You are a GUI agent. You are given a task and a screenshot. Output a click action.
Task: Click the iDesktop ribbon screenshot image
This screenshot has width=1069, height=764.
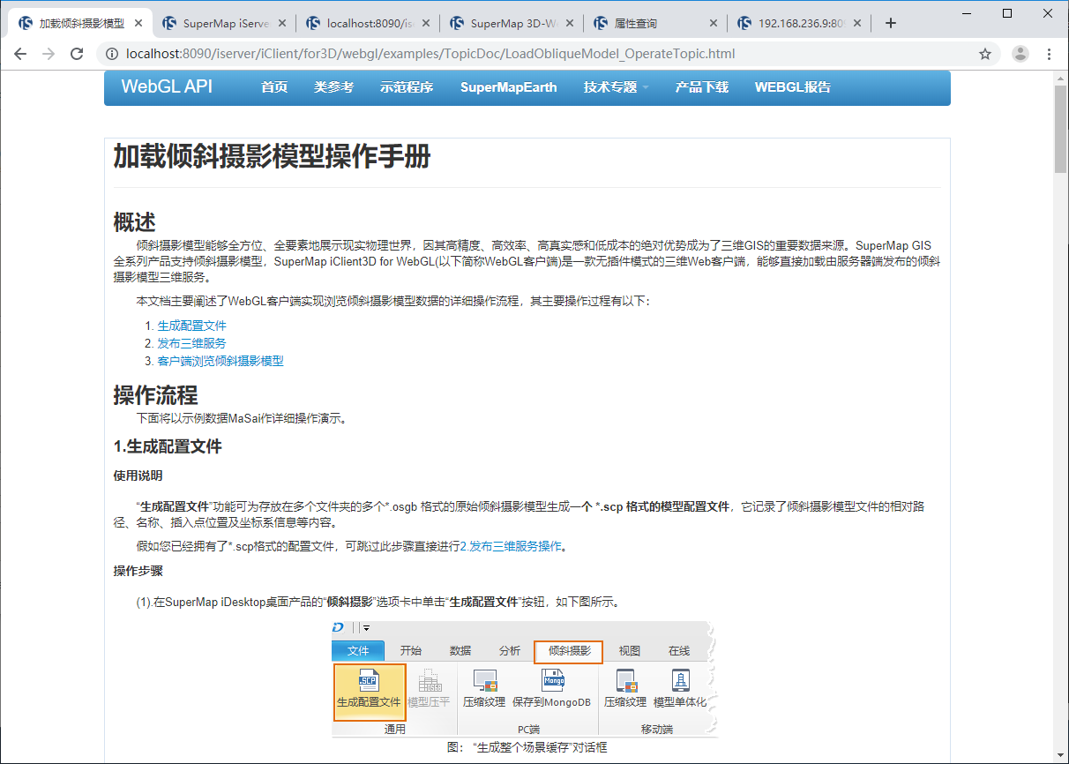[x=527, y=678]
